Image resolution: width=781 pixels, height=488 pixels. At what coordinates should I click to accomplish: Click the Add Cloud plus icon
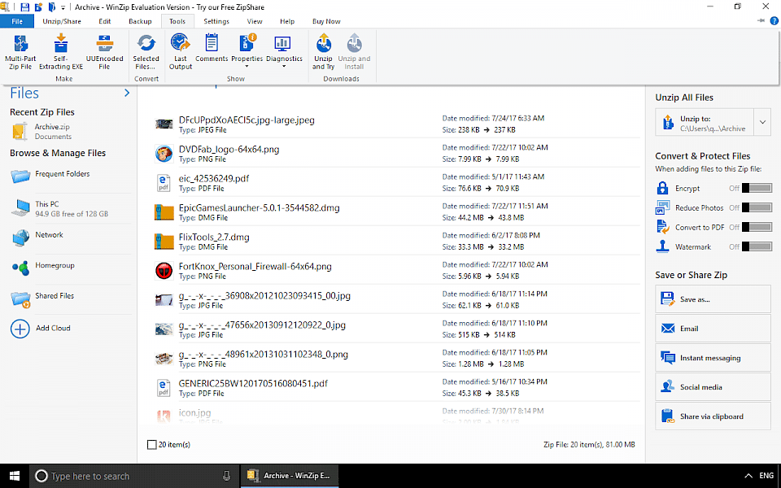coord(20,329)
